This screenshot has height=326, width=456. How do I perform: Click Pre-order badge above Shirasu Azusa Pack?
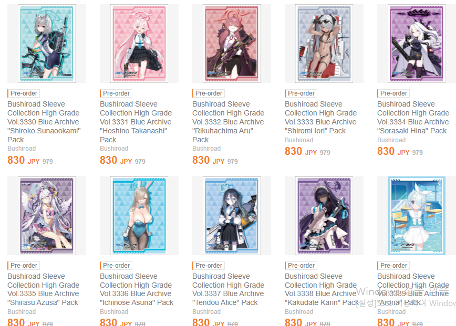(x=24, y=266)
